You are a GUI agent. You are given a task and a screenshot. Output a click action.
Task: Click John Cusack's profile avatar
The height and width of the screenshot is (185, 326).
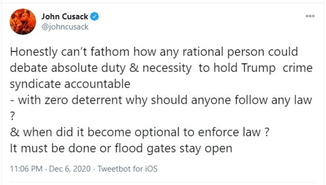pos(23,21)
